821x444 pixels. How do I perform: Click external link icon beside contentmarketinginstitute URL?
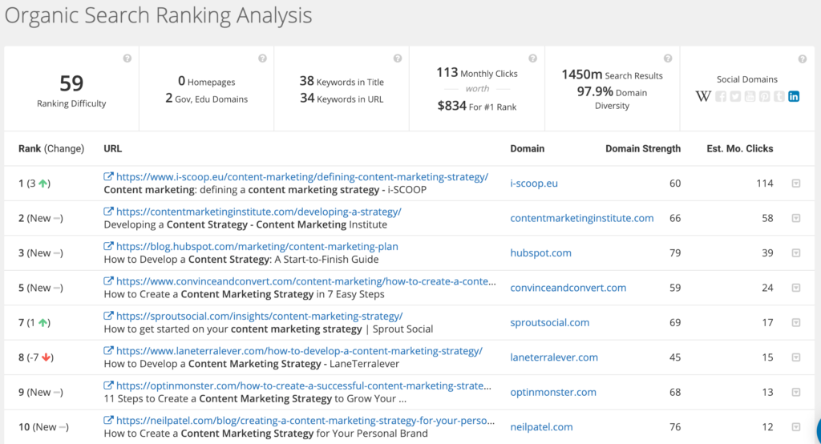point(108,212)
